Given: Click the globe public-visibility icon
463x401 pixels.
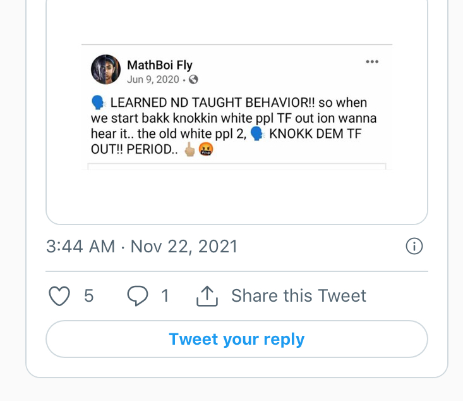Looking at the screenshot, I should (x=193, y=79).
